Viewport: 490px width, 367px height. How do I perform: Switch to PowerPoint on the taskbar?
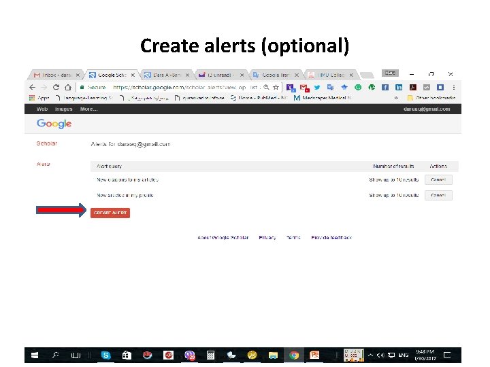click(314, 355)
